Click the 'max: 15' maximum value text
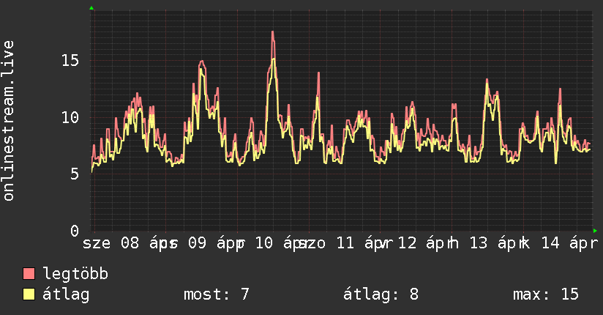 click(x=546, y=294)
